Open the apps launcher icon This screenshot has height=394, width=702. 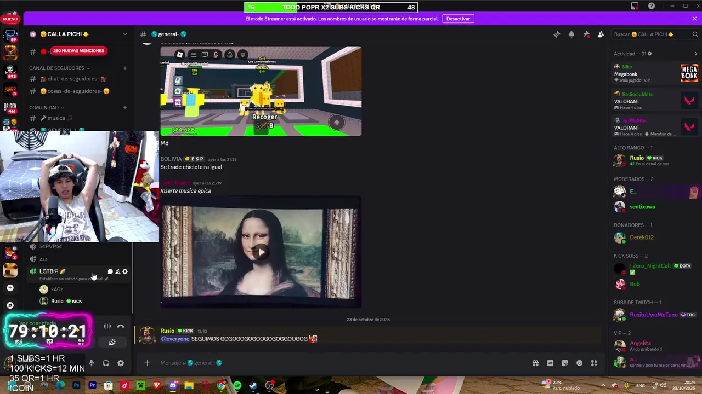pyautogui.click(x=594, y=363)
